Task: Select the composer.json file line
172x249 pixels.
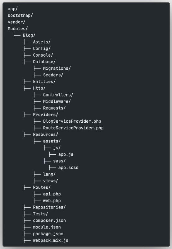Action: point(49,221)
